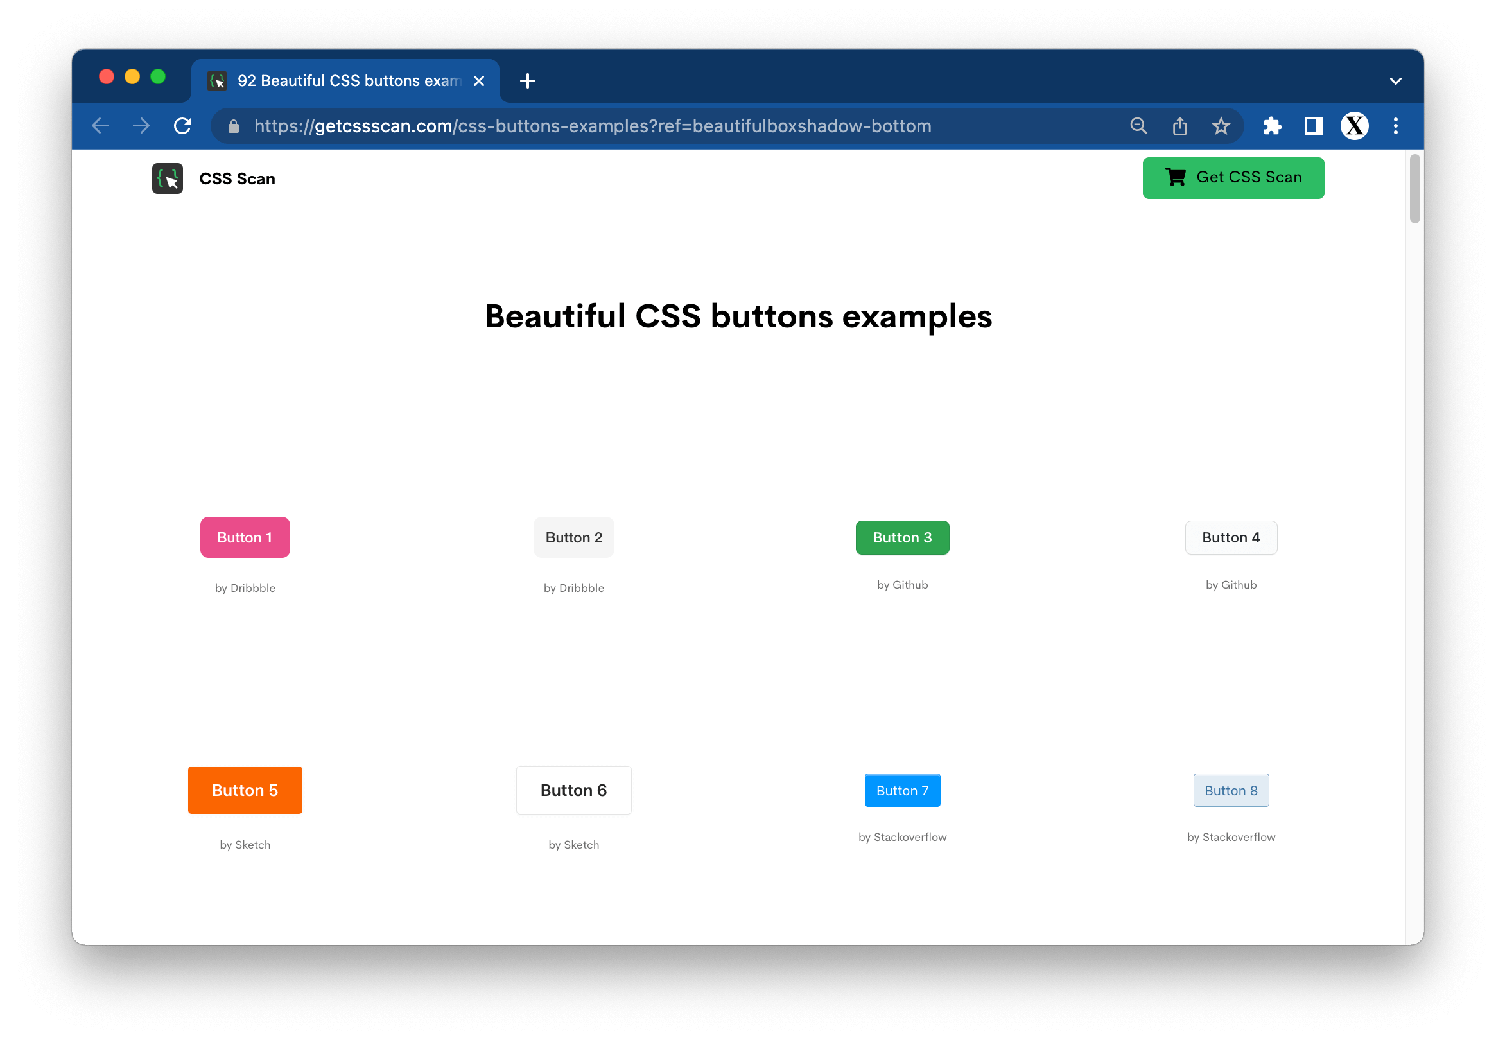Viewport: 1496px width, 1040px height.
Task: Click the page's vertical scrollbar thumb
Action: (x=1414, y=189)
